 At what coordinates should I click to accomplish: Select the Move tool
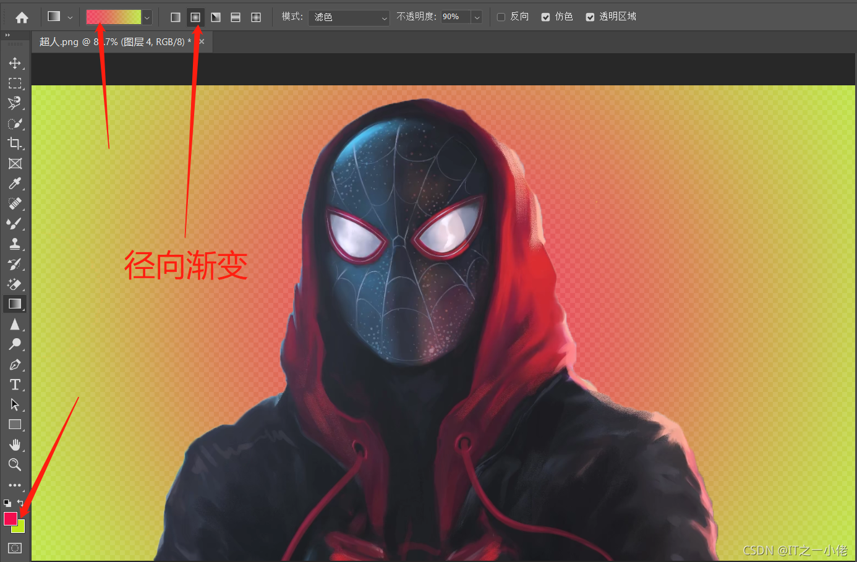click(15, 62)
